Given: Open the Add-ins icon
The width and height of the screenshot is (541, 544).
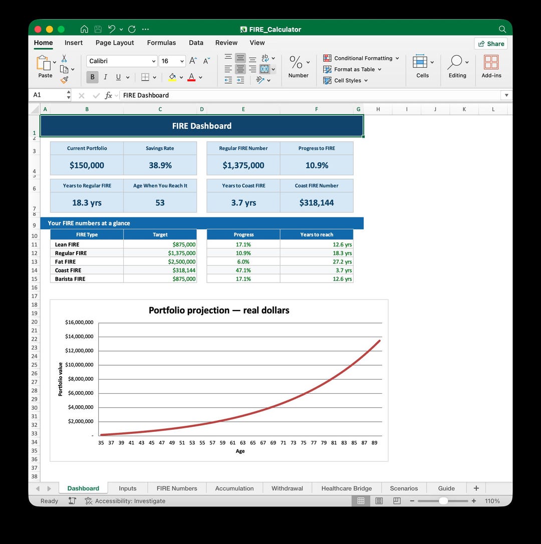Looking at the screenshot, I should click(491, 63).
